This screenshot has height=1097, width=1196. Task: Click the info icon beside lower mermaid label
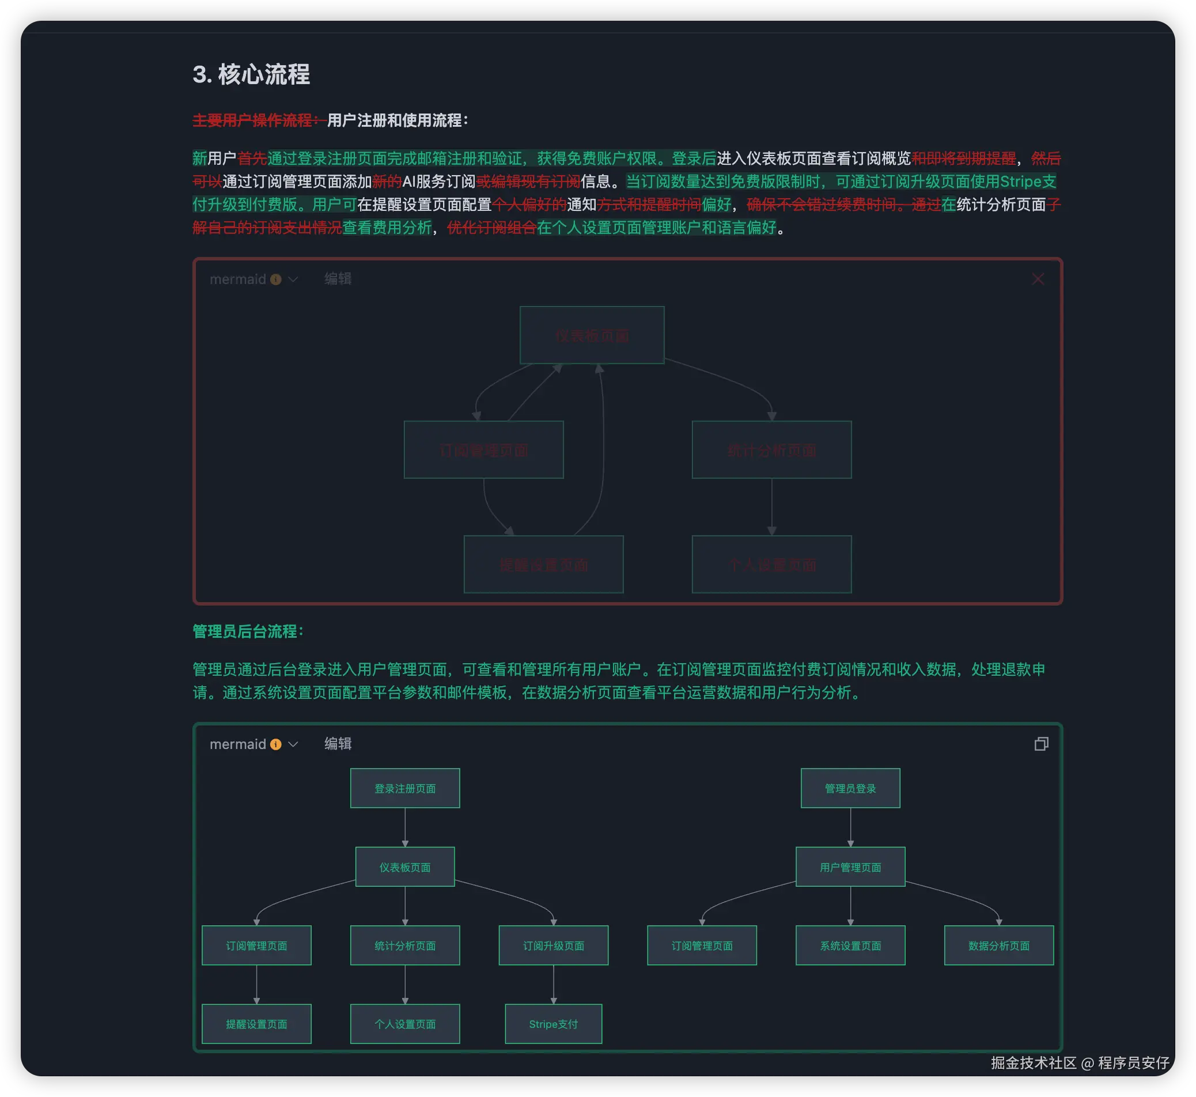[x=275, y=744]
